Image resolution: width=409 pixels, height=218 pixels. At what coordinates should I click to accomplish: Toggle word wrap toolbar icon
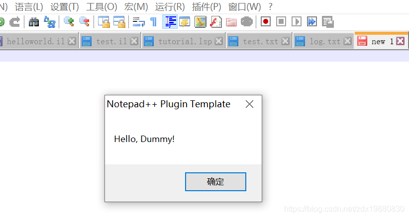(138, 22)
